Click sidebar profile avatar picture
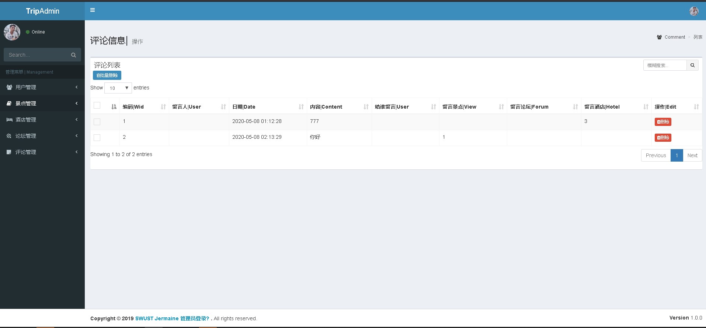The width and height of the screenshot is (706, 328). tap(12, 32)
